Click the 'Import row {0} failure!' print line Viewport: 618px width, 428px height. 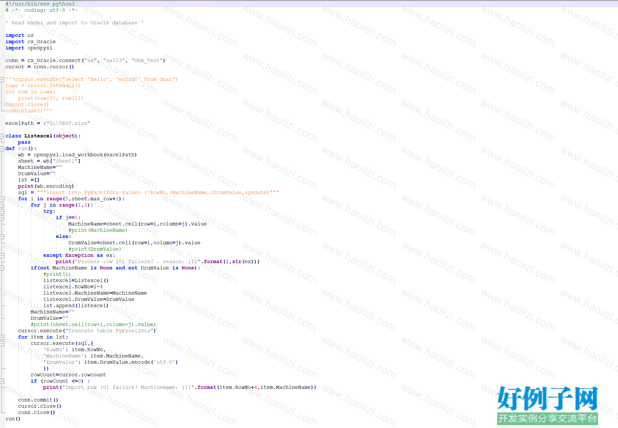click(x=180, y=387)
